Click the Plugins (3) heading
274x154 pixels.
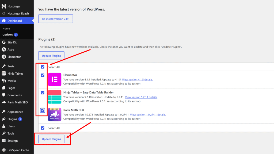click(47, 39)
